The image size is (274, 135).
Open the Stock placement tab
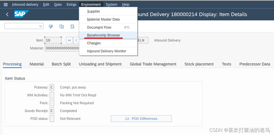(x=199, y=64)
